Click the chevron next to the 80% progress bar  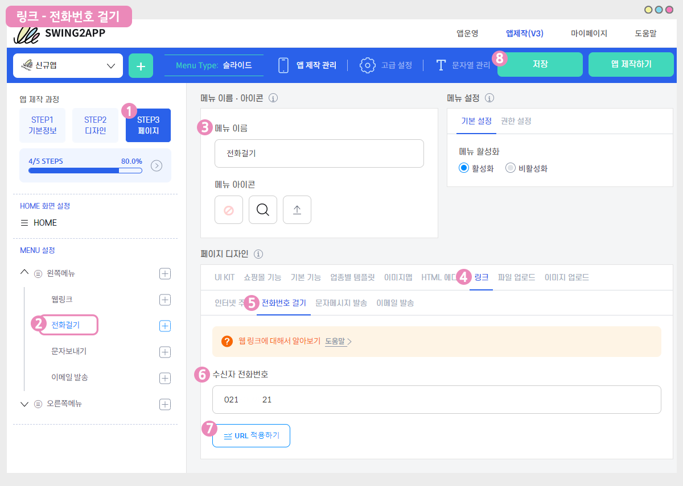point(157,167)
